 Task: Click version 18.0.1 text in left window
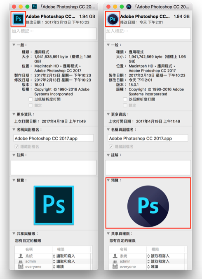(39, 85)
